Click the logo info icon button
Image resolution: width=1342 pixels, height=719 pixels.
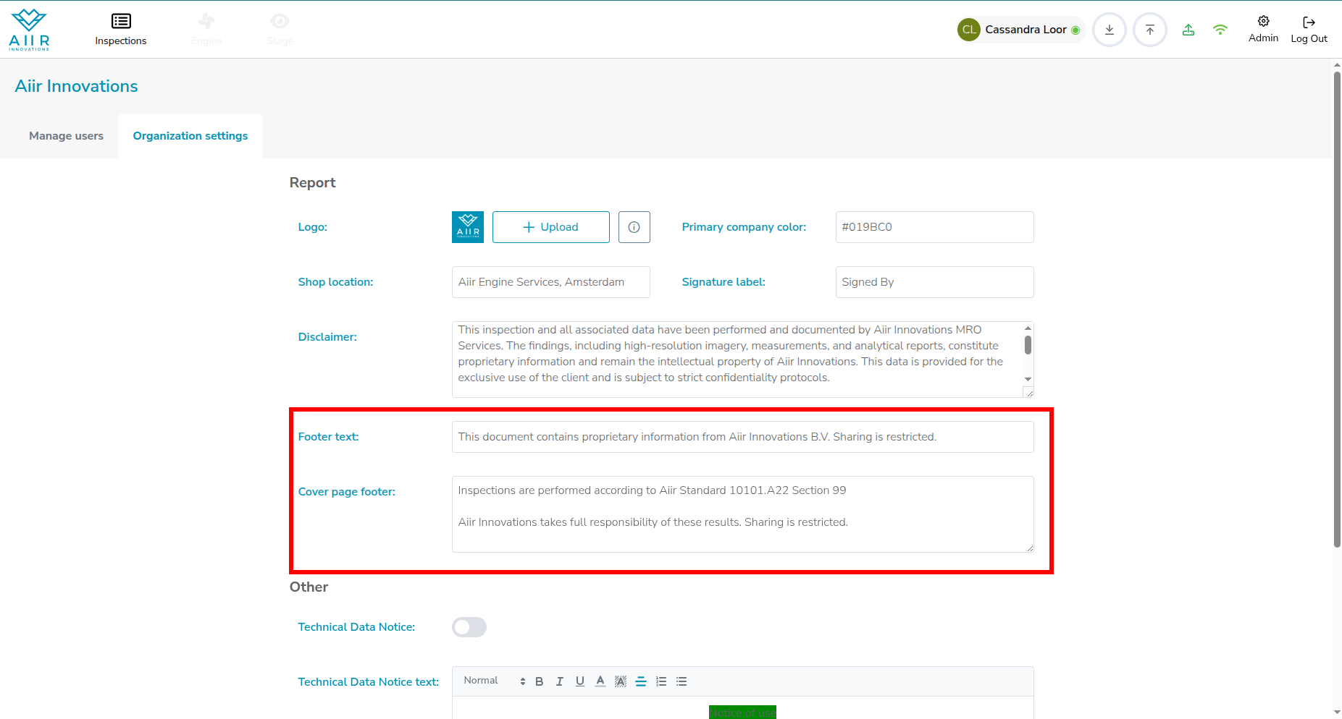(x=634, y=227)
